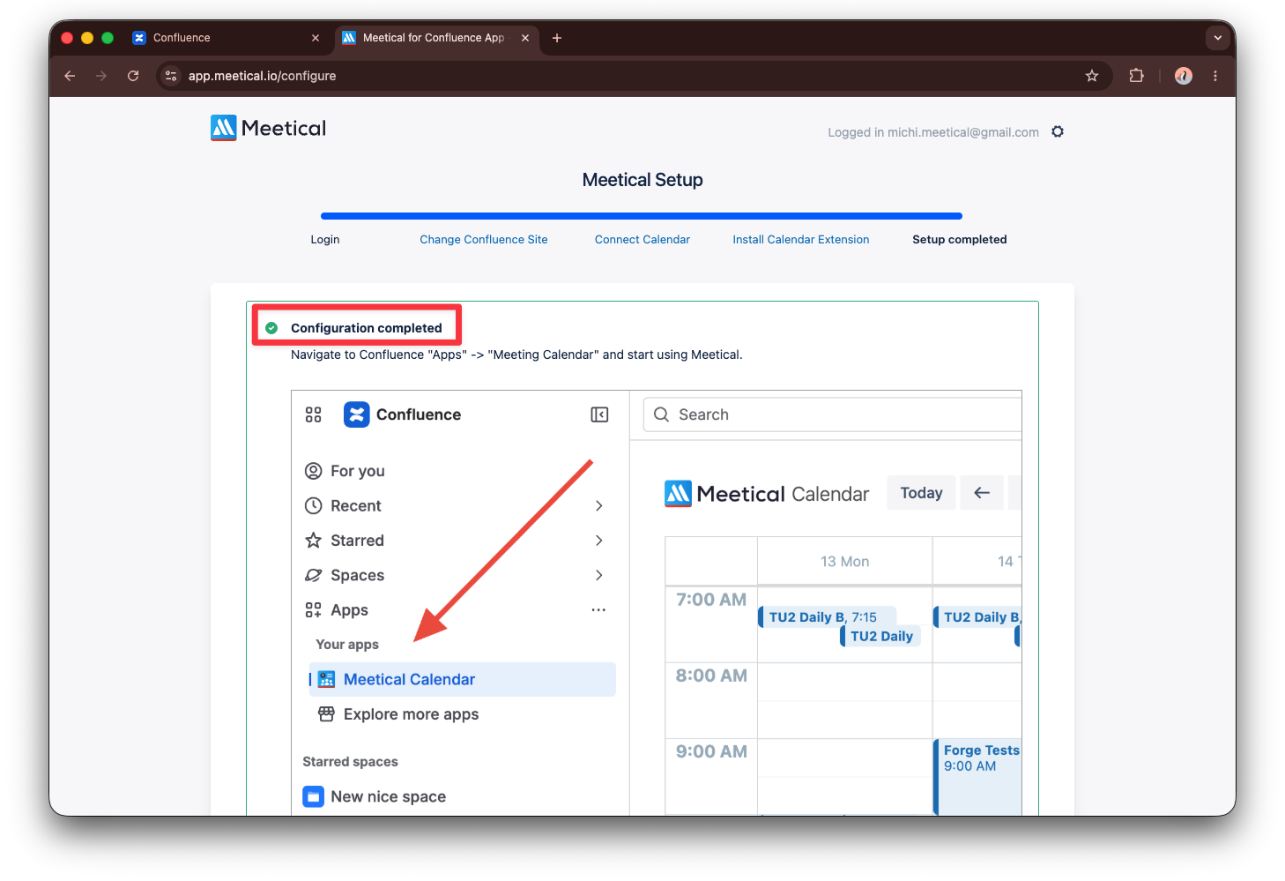Open the Install Calendar Extension step
The image size is (1285, 881).
click(x=801, y=240)
